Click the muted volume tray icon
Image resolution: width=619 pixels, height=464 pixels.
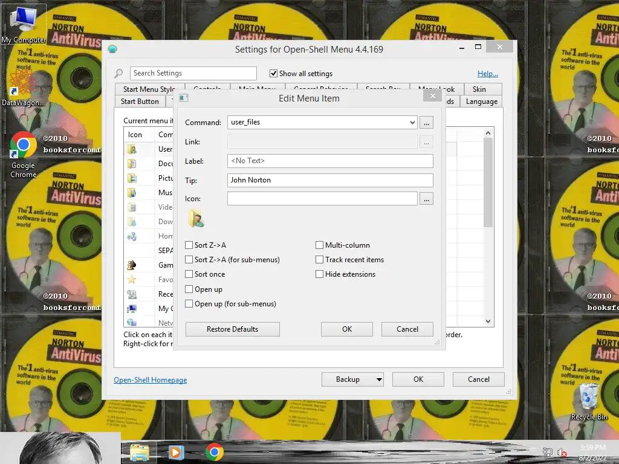(562, 452)
